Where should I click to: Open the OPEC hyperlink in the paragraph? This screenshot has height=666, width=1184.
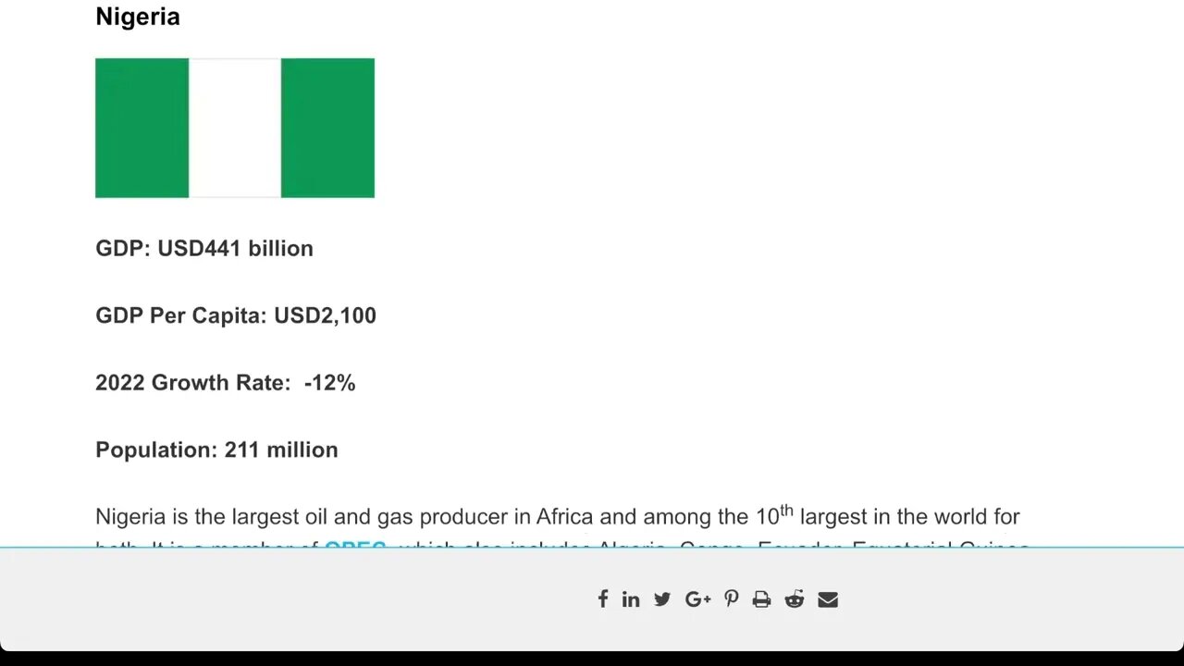[355, 546]
